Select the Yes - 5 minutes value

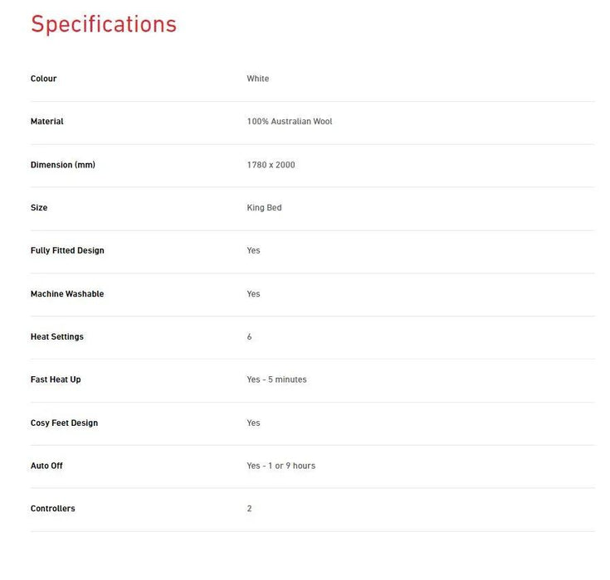point(276,379)
